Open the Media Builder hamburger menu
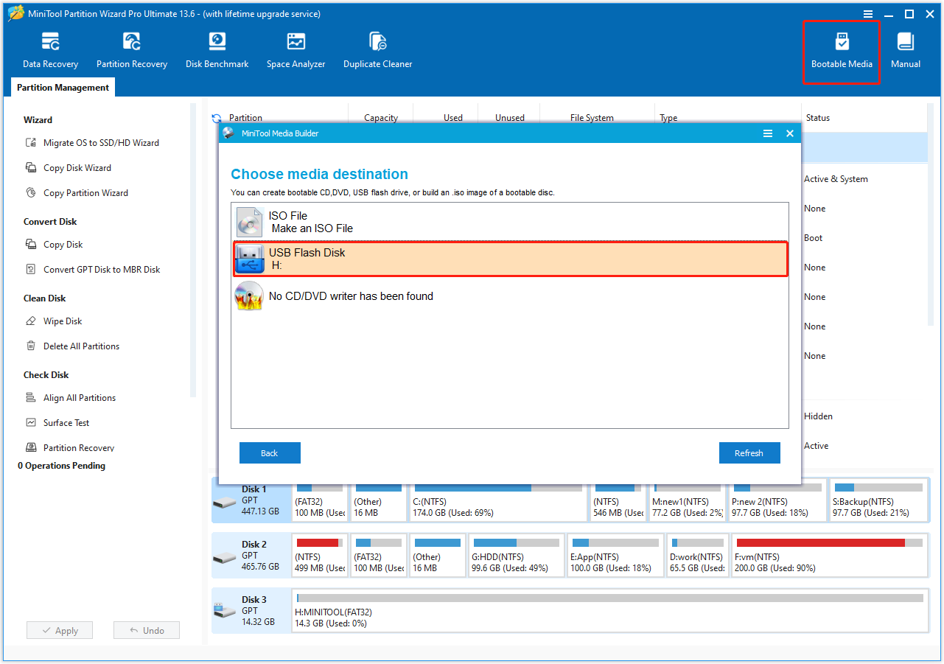The width and height of the screenshot is (944, 664). coord(768,133)
